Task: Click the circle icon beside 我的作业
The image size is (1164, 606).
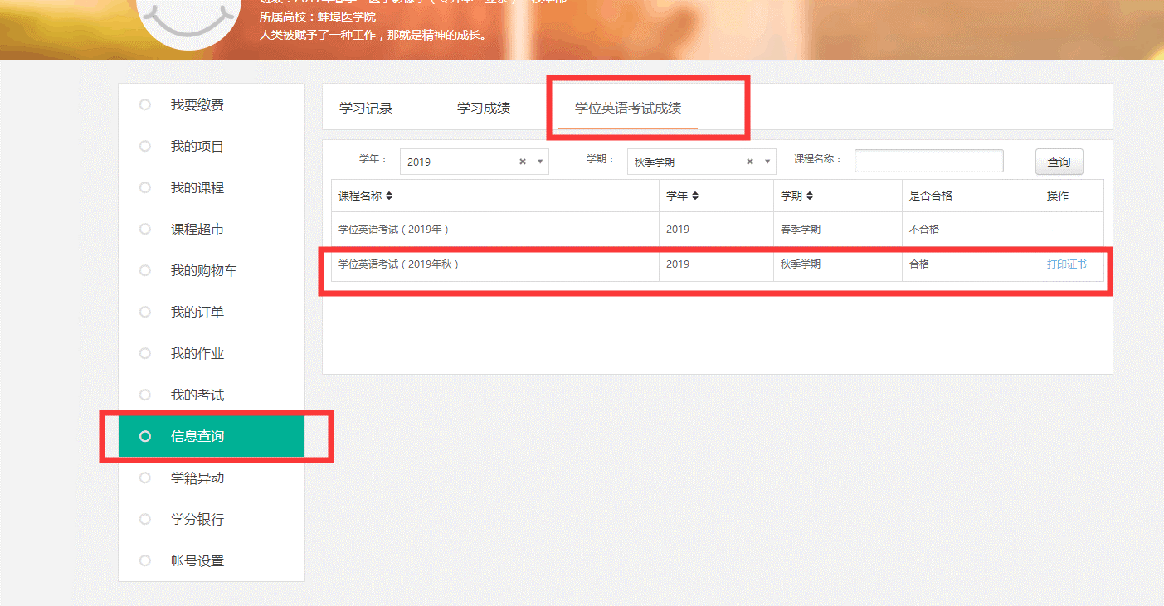Action: click(x=145, y=353)
